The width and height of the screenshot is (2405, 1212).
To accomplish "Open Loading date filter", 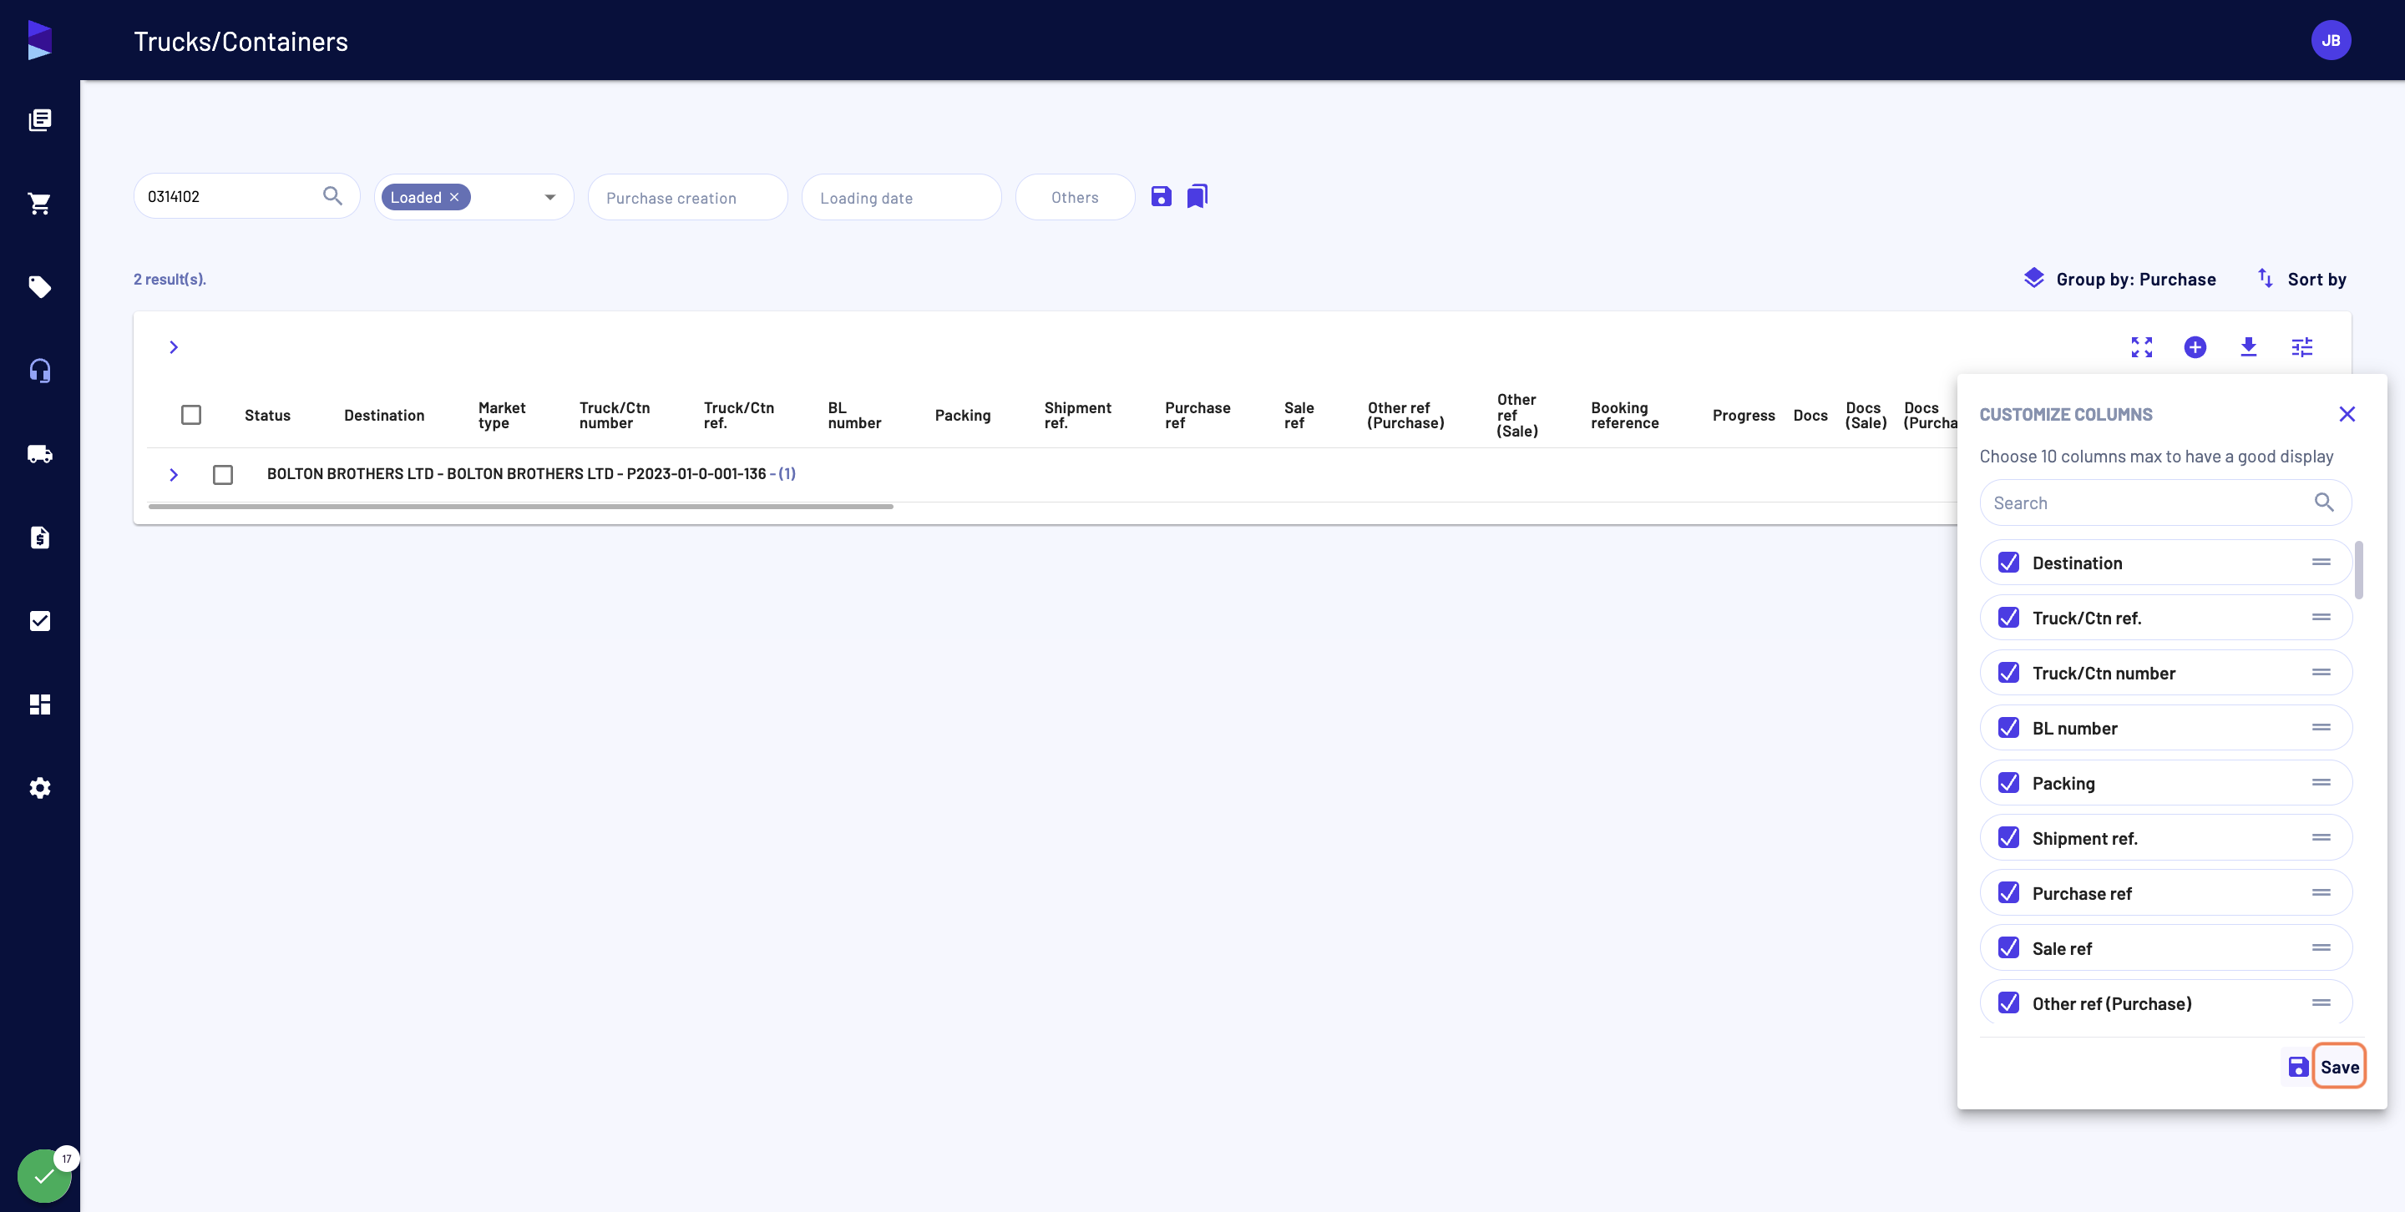I will tap(901, 197).
